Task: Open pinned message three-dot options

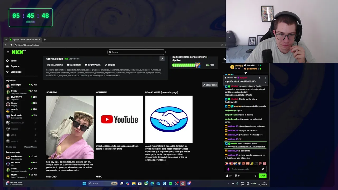Action: (x=265, y=78)
